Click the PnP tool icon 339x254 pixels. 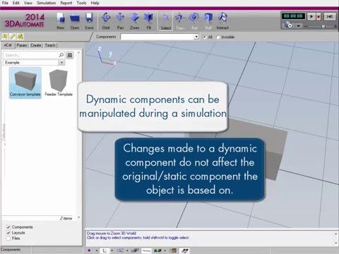click(208, 18)
